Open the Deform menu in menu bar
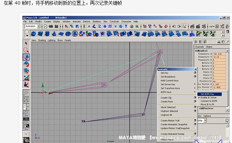 click(x=87, y=22)
